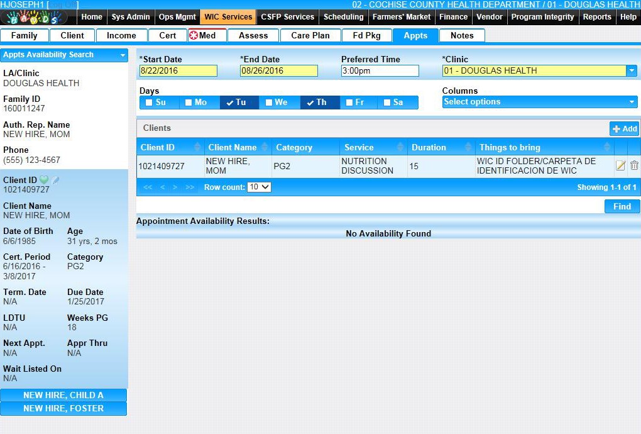Open the Clinic dropdown list
641x434 pixels.
tap(632, 71)
